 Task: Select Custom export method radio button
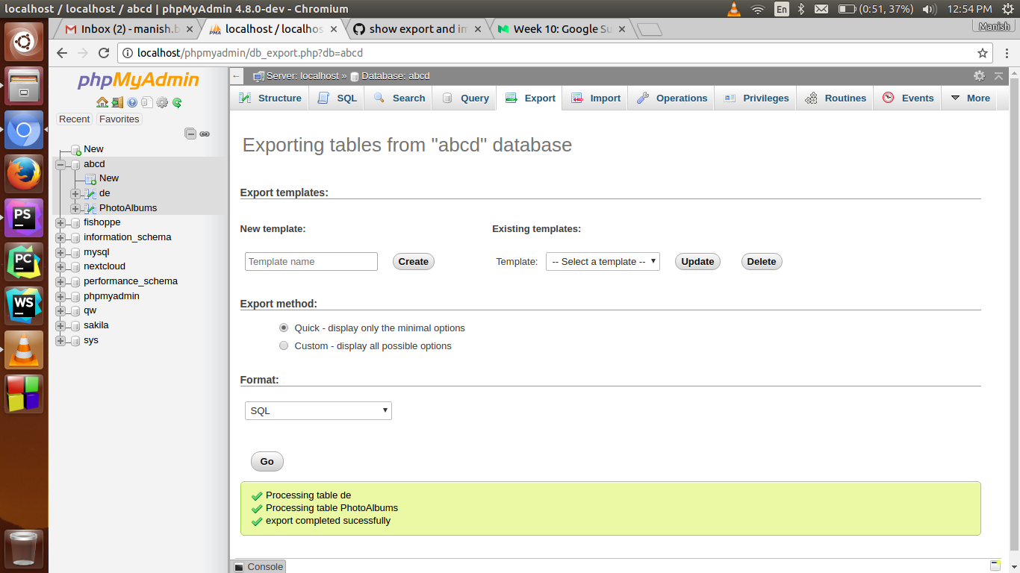coord(284,345)
